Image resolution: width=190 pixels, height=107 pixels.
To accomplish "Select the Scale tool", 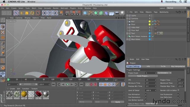I will 27,13.
